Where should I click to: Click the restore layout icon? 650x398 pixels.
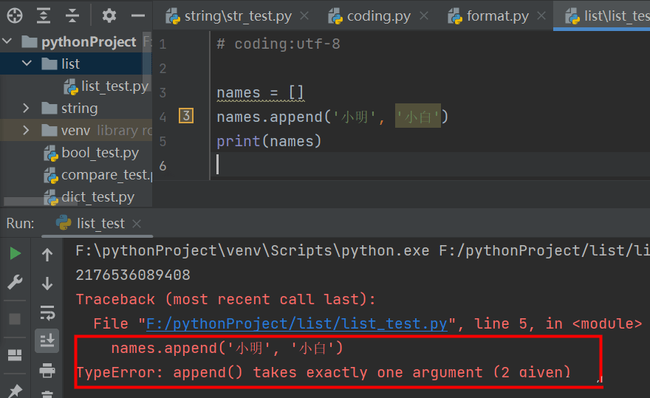15,355
